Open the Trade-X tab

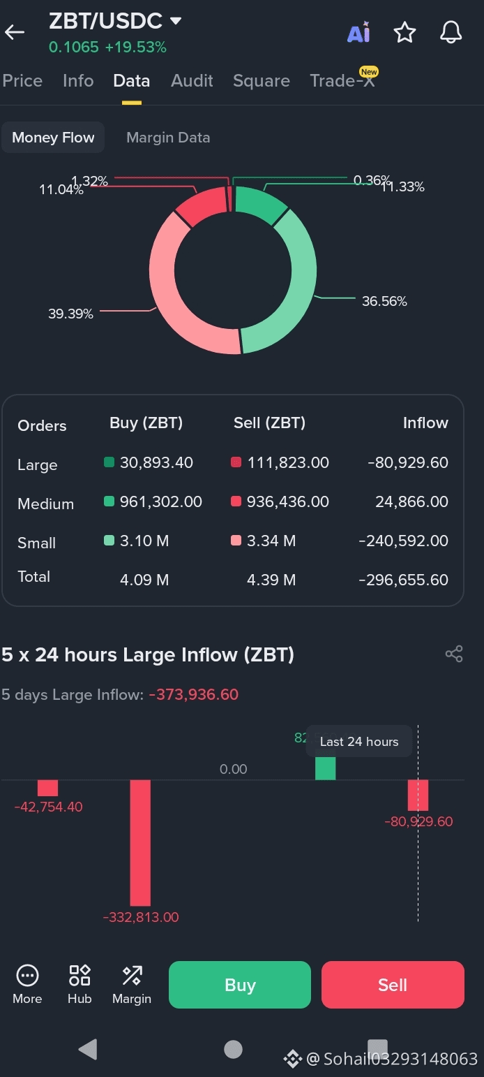point(342,81)
